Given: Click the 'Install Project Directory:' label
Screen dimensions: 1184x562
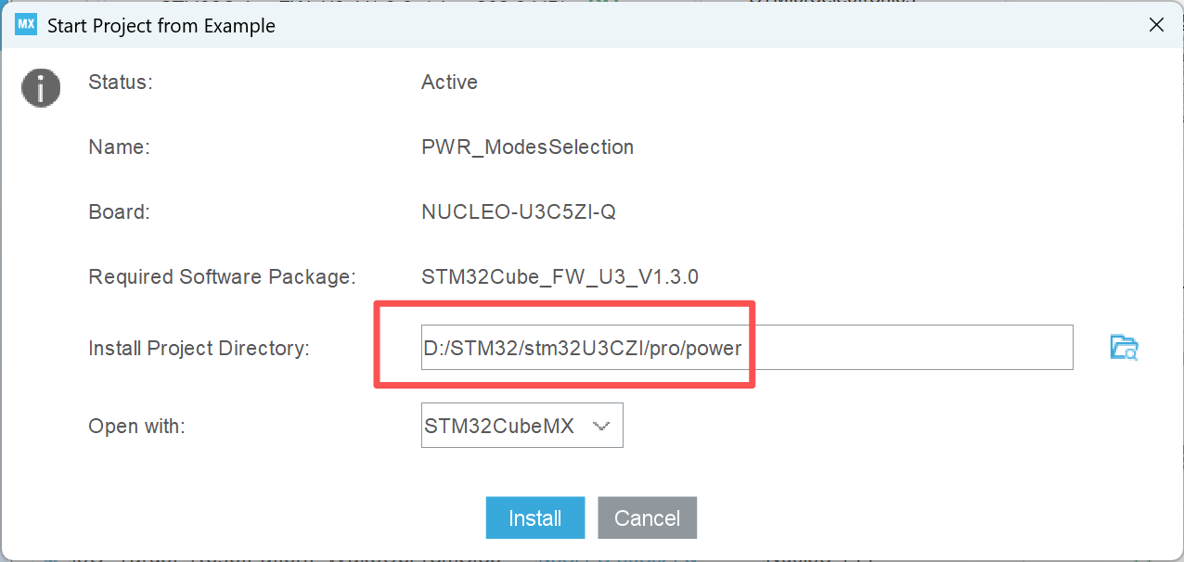Looking at the screenshot, I should (199, 349).
